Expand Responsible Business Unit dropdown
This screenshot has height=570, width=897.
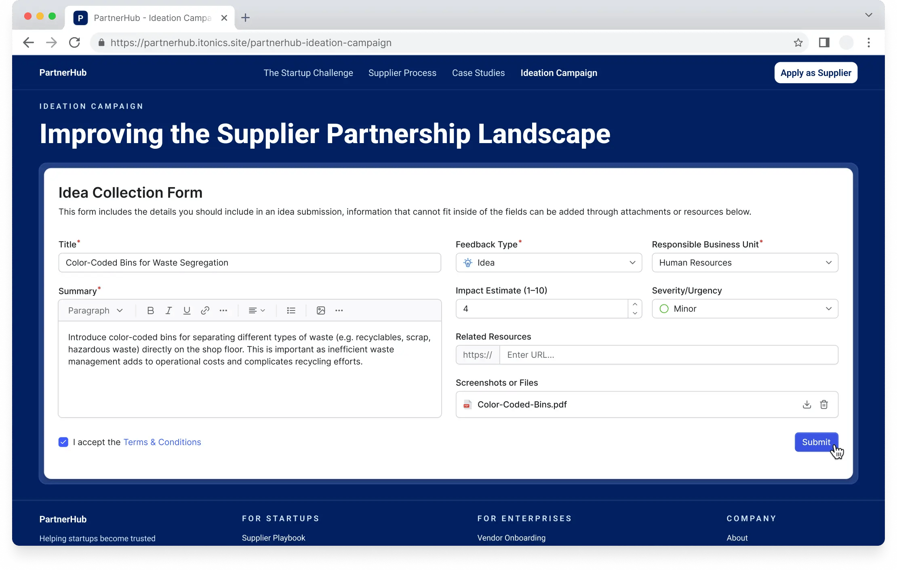tap(745, 263)
